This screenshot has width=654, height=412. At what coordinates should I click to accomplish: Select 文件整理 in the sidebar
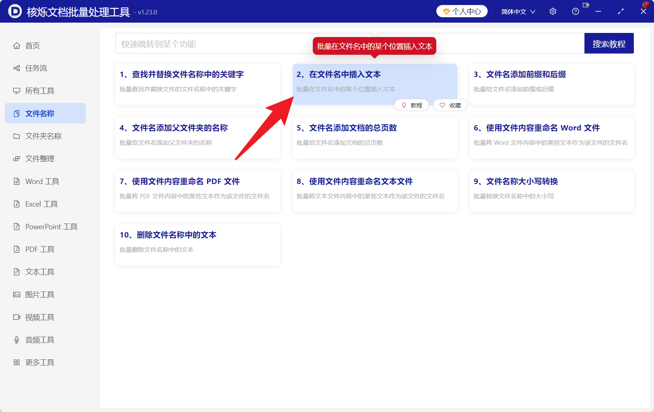pyautogui.click(x=45, y=159)
